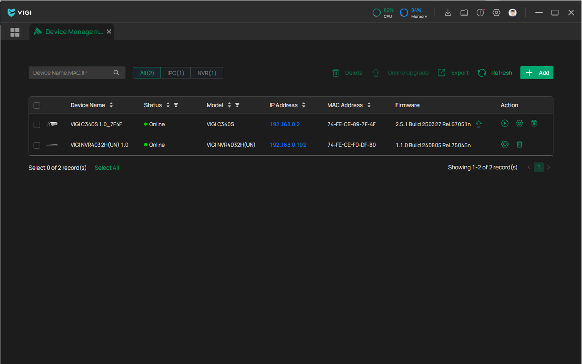Image resolution: width=582 pixels, height=364 pixels.
Task: Click the Export button
Action: click(x=453, y=73)
